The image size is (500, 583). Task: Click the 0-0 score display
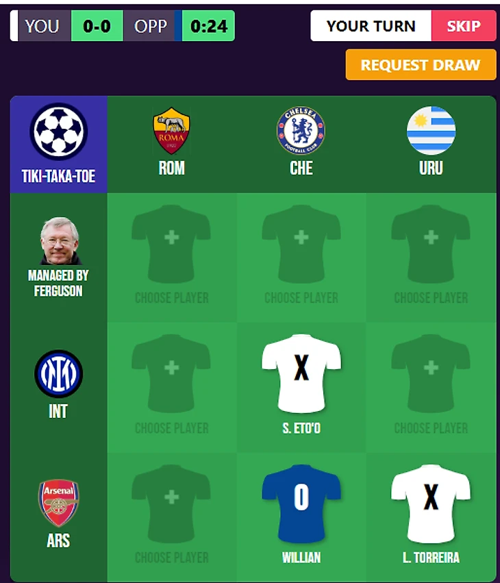coord(97,25)
